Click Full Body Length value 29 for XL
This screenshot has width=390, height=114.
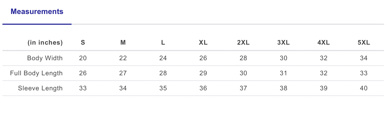tap(203, 73)
